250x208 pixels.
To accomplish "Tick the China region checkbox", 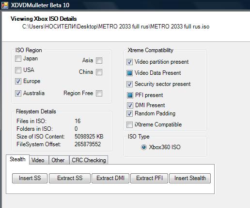I will pyautogui.click(x=99, y=72).
